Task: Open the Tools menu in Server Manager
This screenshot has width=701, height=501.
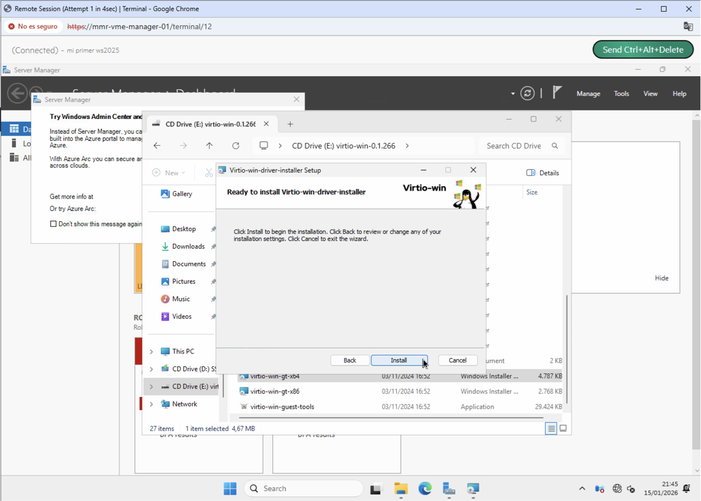Action: [621, 93]
